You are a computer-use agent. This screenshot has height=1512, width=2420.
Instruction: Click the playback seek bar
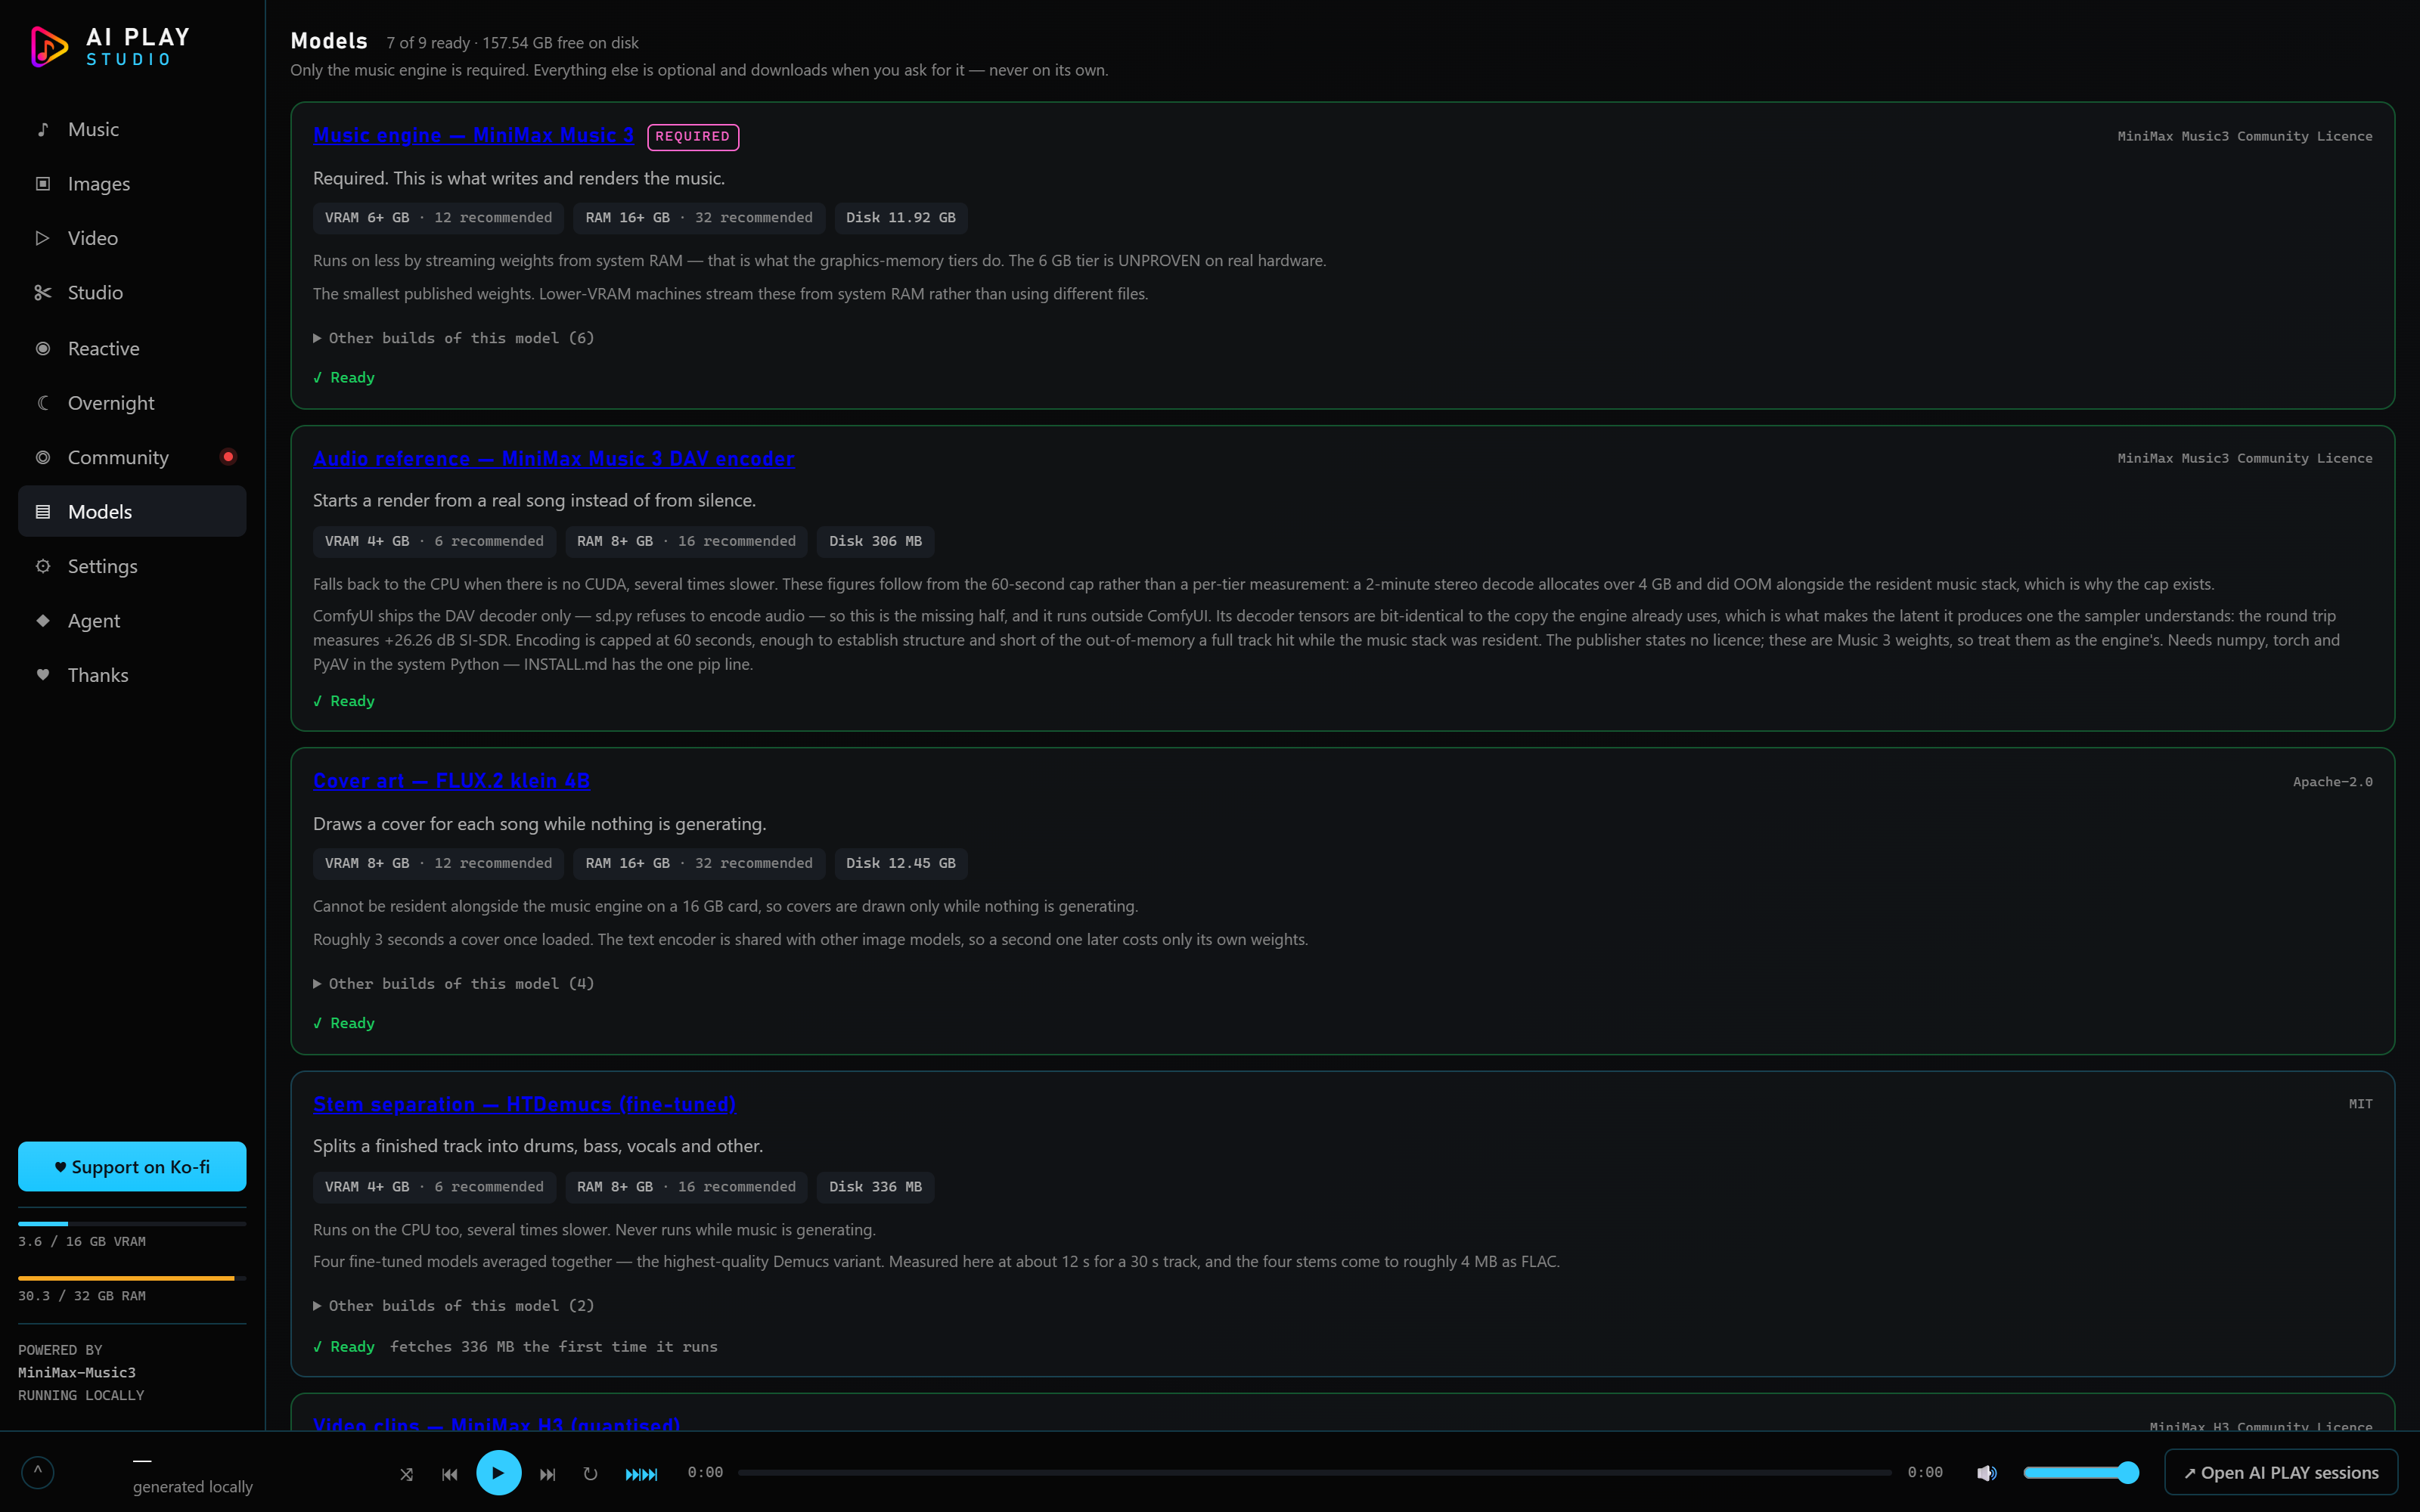(x=1315, y=1473)
